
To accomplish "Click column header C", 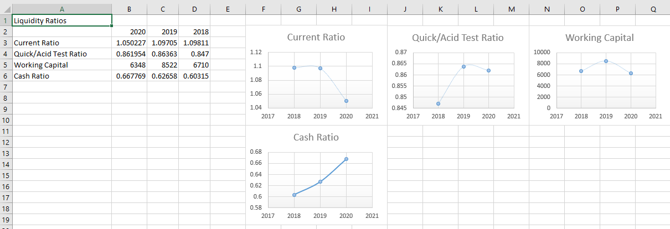I will [x=163, y=9].
